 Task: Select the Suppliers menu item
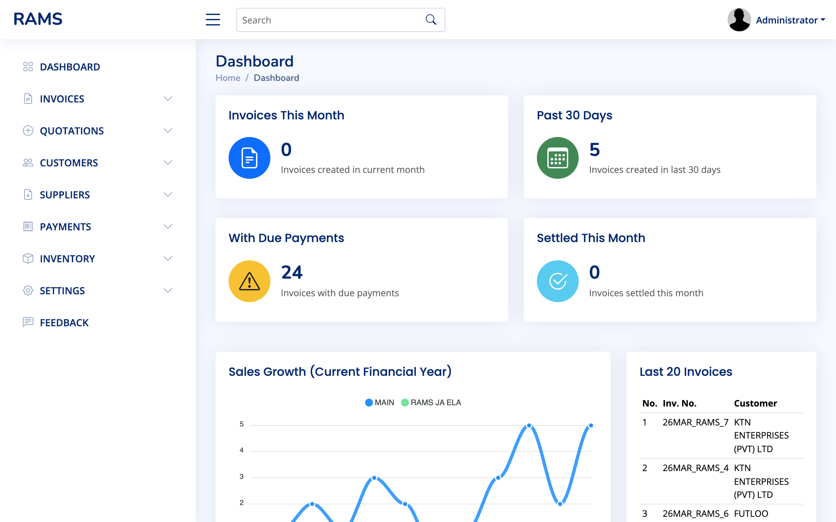point(65,194)
